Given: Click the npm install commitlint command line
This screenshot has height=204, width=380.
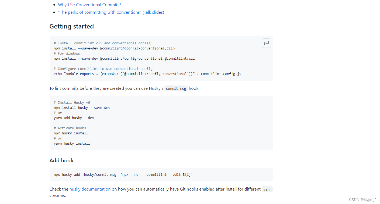Looking at the screenshot, I should (114, 48).
